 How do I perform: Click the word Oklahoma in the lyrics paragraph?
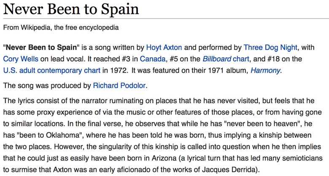62,135
